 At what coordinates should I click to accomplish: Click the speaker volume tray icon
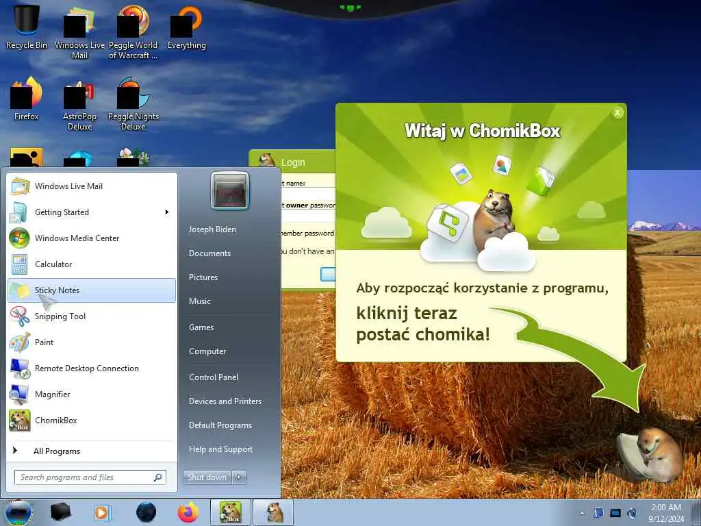(x=632, y=513)
